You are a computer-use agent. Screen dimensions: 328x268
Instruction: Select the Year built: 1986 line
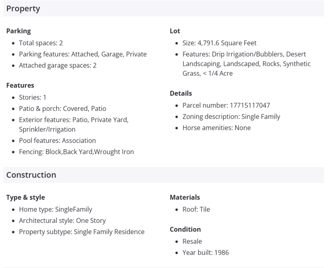tap(205, 252)
